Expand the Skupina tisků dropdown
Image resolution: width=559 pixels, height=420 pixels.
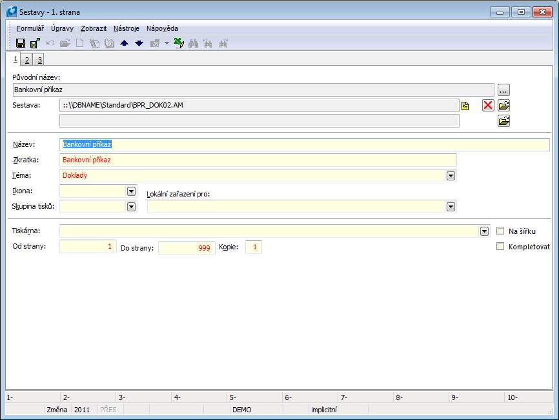(x=131, y=207)
